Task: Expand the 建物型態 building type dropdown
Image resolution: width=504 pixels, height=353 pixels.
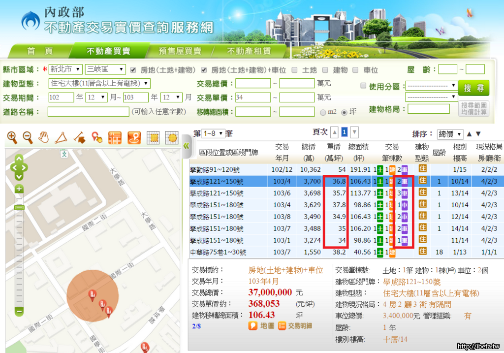Action: [99, 83]
